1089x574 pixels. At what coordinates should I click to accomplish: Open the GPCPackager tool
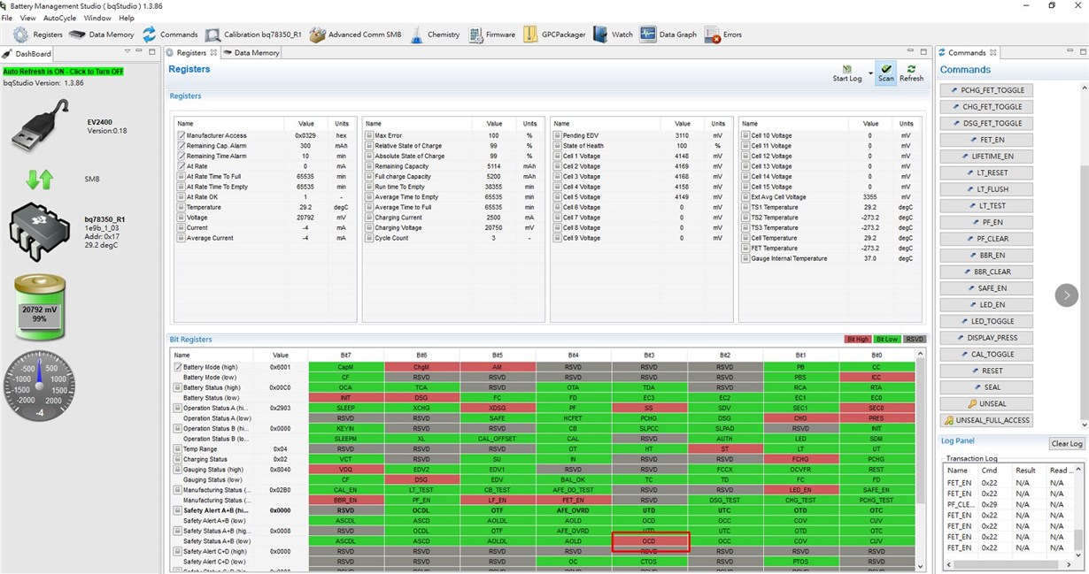pyautogui.click(x=555, y=34)
